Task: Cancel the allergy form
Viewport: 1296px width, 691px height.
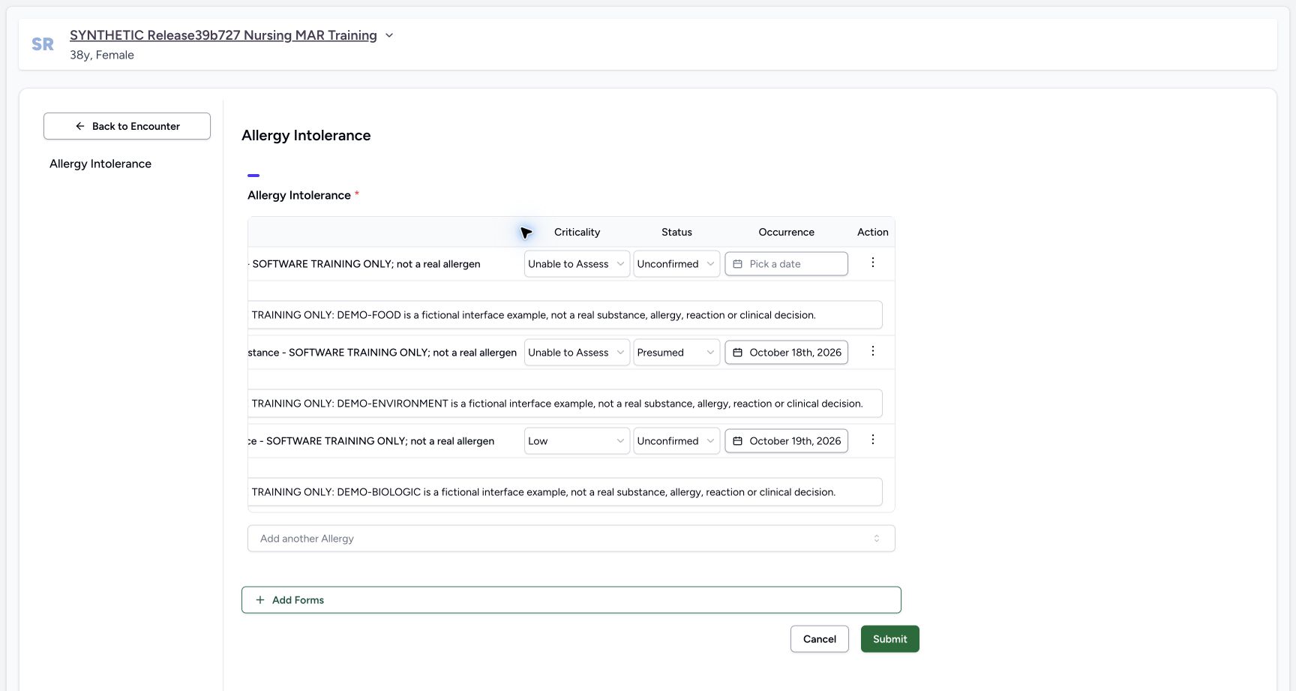Action: [820, 639]
